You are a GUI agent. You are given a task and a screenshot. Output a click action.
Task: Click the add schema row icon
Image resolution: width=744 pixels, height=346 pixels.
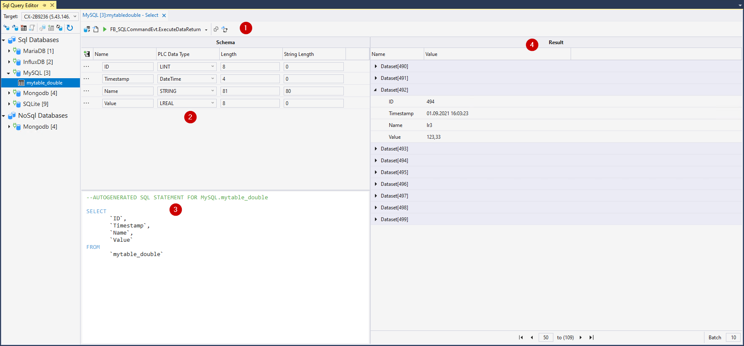tap(87, 54)
